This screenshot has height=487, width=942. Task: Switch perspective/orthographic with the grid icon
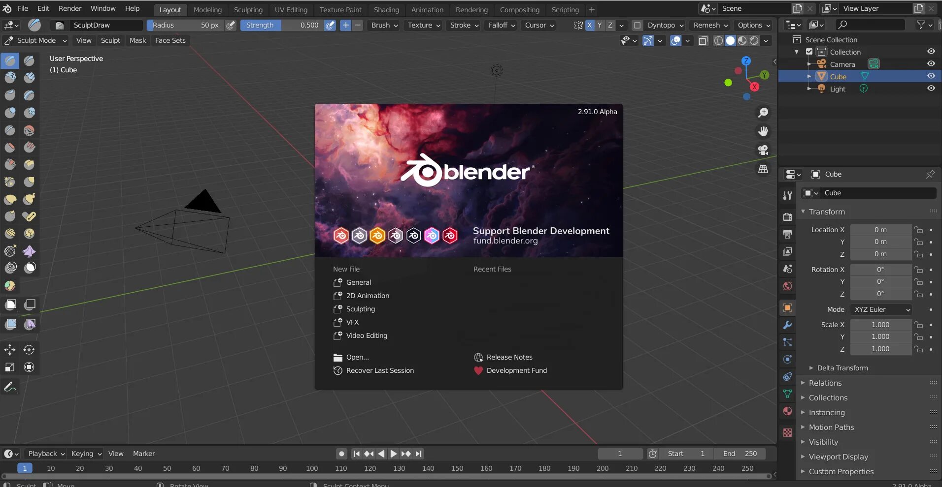(763, 169)
